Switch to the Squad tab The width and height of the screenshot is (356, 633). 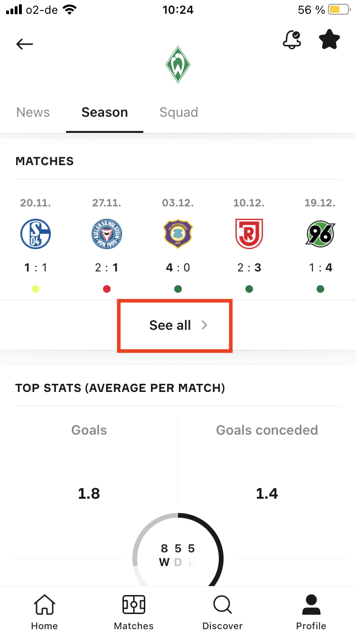pyautogui.click(x=179, y=112)
